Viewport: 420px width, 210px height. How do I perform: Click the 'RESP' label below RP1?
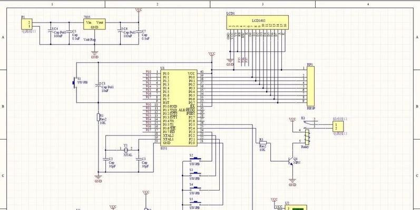click(311, 109)
